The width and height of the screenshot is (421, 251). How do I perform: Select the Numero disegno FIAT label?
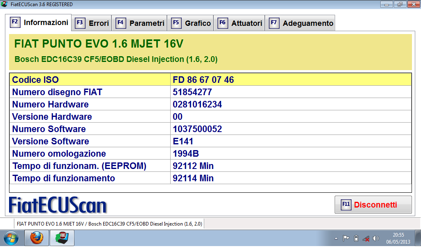point(57,92)
